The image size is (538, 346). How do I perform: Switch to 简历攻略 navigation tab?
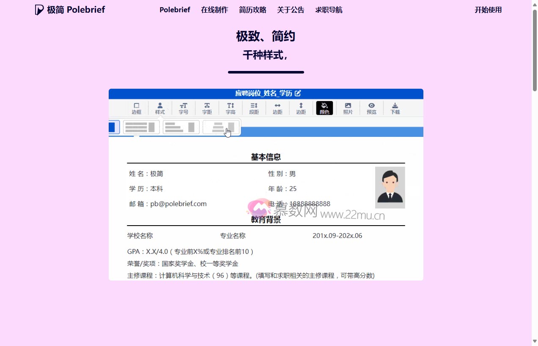(x=253, y=10)
